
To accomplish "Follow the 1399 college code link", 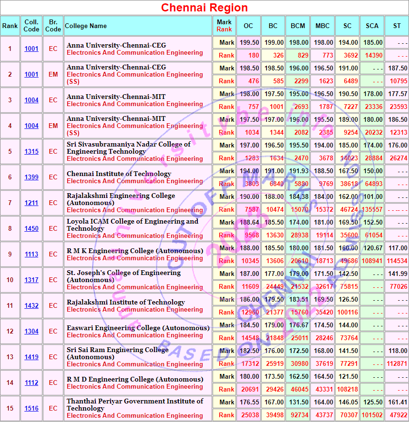I will click(31, 177).
